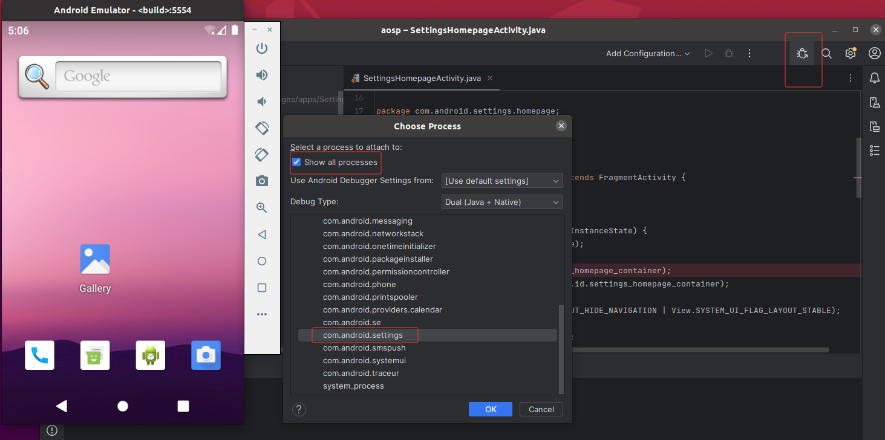Open Android robot app in emulator dock

point(151,355)
